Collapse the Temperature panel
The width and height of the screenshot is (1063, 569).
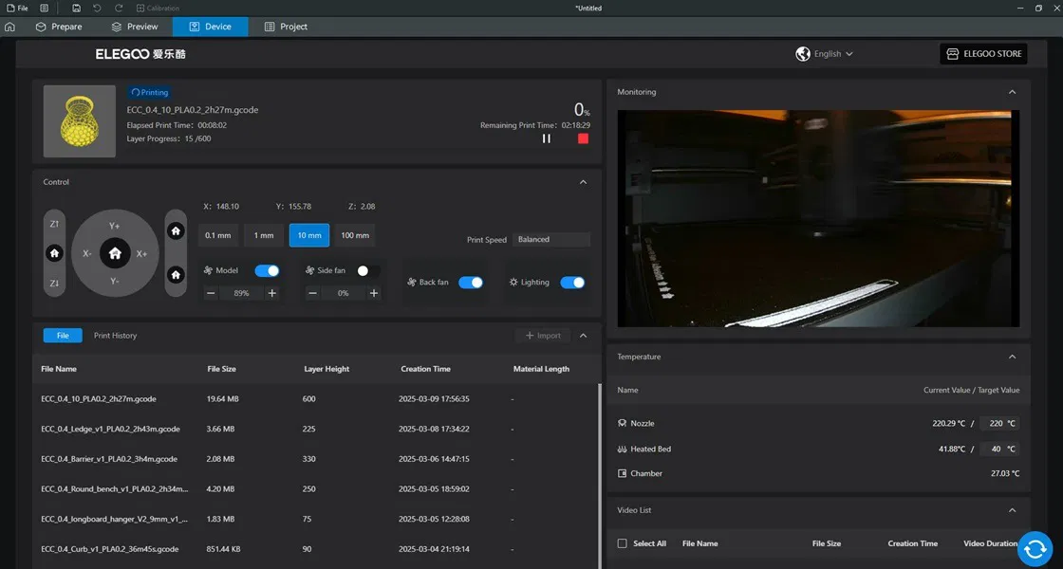click(1012, 357)
